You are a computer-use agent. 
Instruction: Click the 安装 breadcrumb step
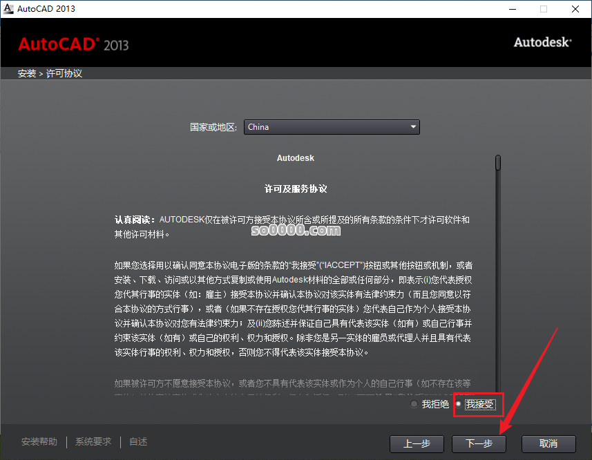pyautogui.click(x=26, y=73)
